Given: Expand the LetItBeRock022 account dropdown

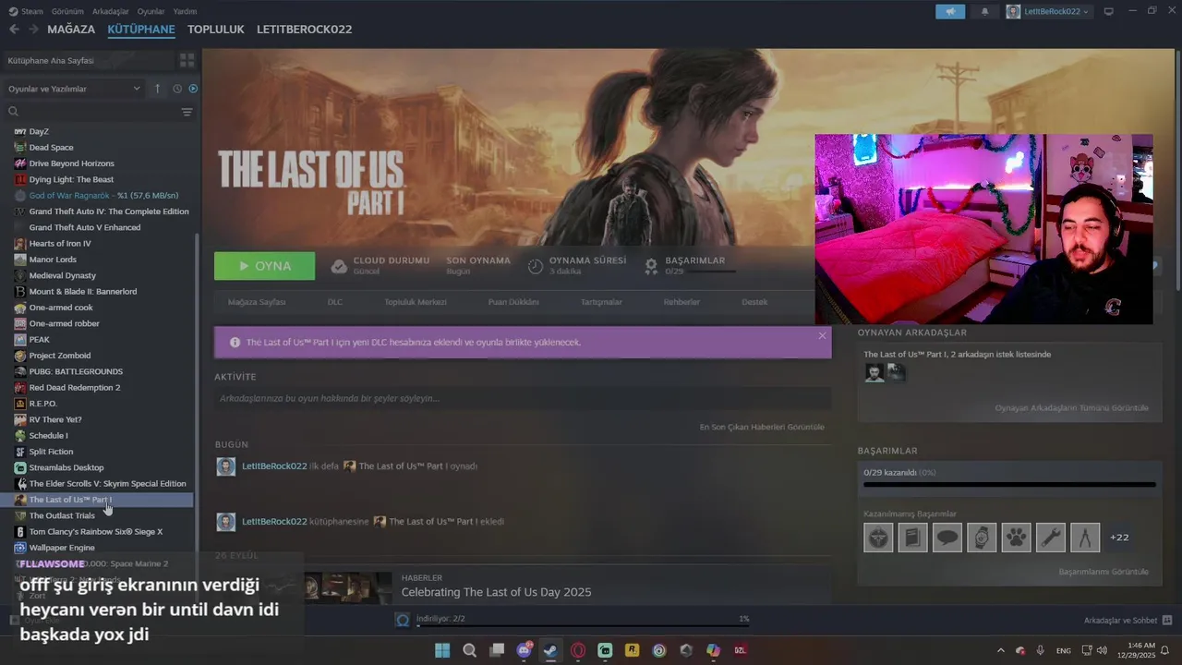Looking at the screenshot, I should (1047, 11).
